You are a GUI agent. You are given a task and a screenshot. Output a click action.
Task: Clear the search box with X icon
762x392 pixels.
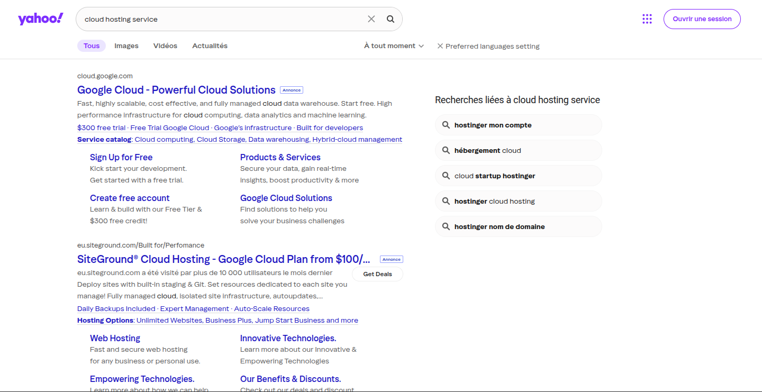click(x=371, y=19)
